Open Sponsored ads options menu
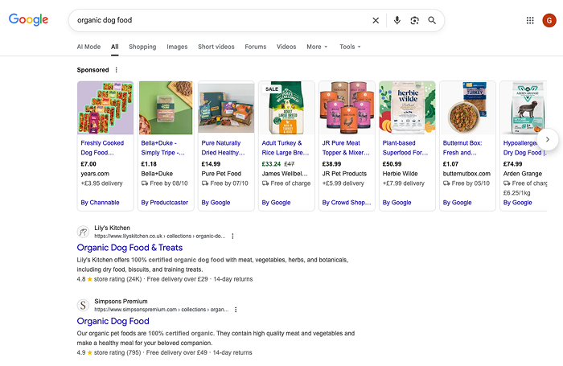 tap(116, 70)
